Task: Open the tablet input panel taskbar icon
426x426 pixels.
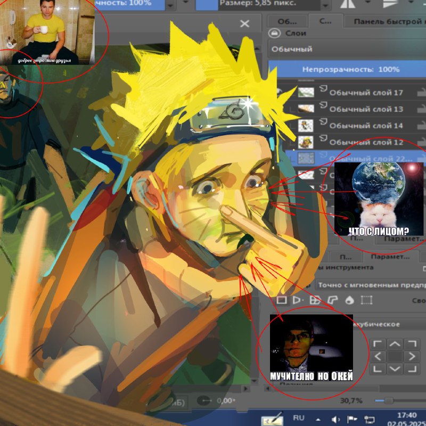Action: coord(273,419)
